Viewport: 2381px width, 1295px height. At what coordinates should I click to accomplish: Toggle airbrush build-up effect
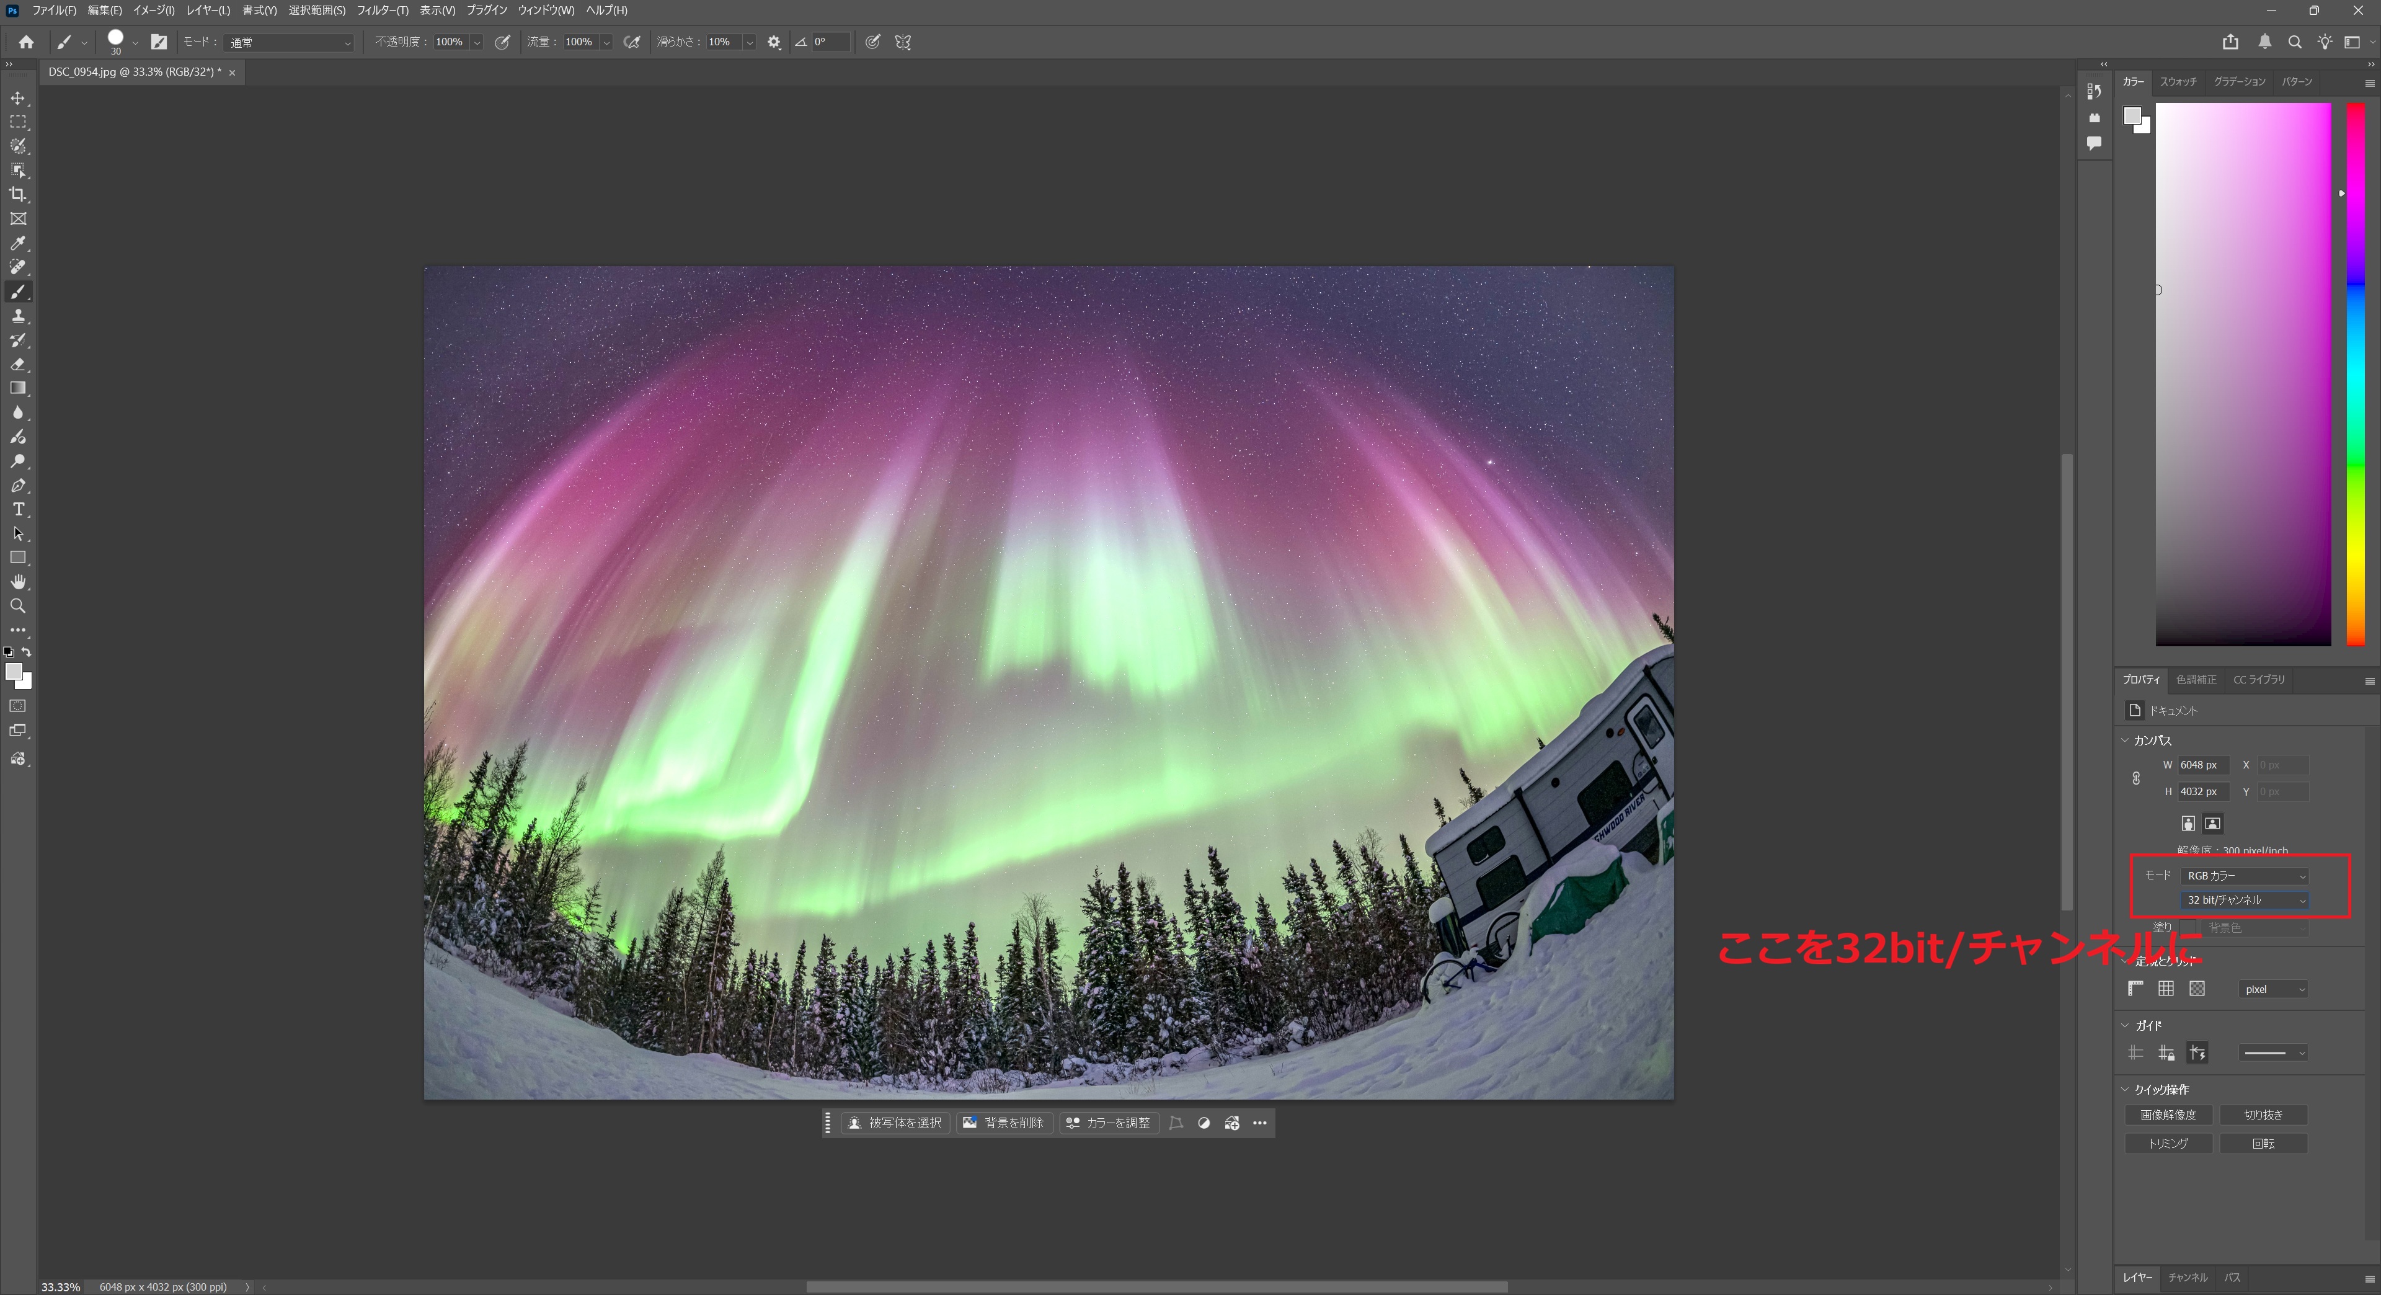tap(632, 42)
